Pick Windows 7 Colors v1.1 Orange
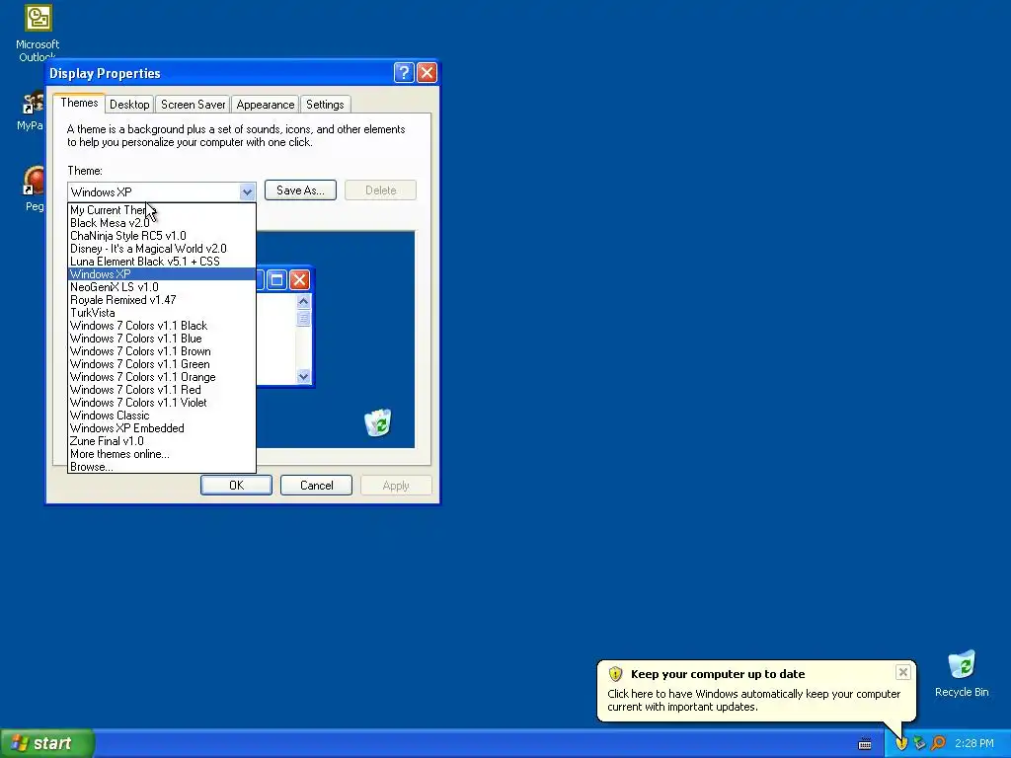This screenshot has height=758, width=1011. click(161, 378)
